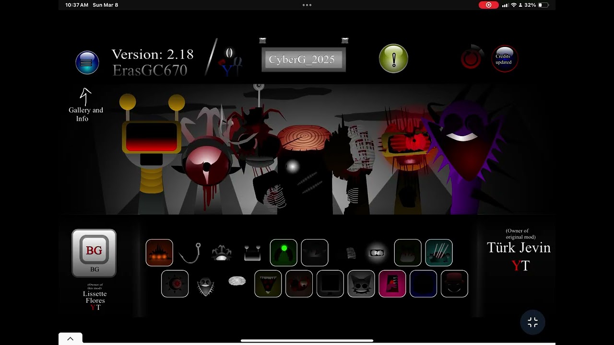Select the robot antenna head sound icon
614x345 pixels.
point(252,253)
